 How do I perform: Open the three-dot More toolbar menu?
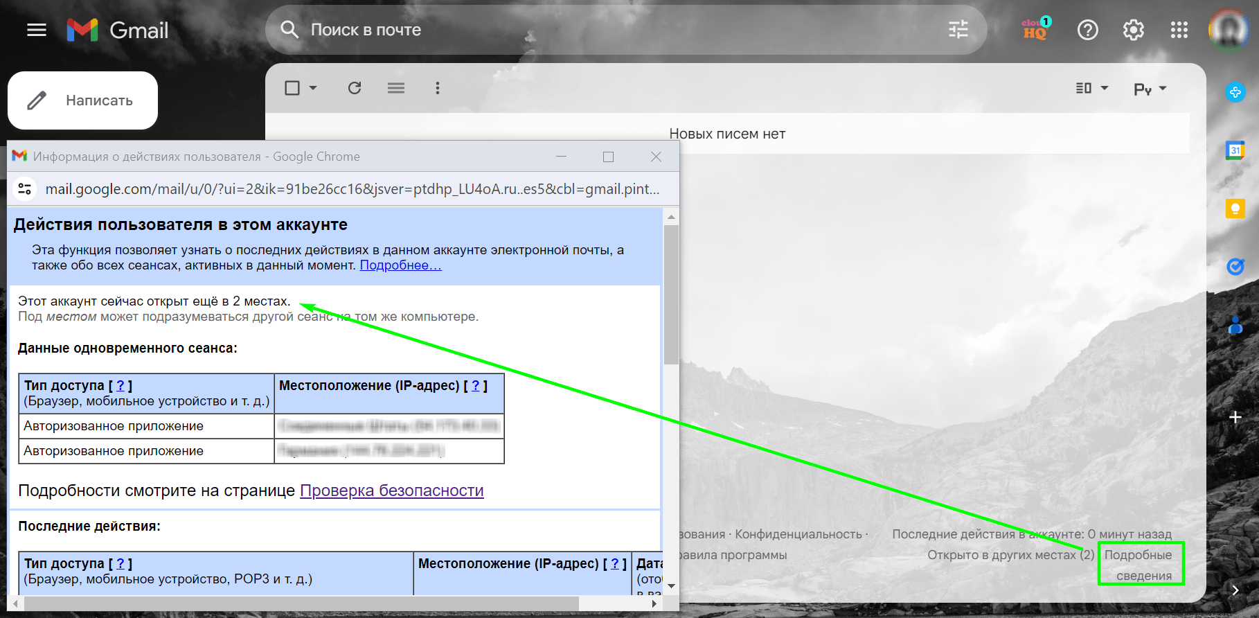point(437,88)
